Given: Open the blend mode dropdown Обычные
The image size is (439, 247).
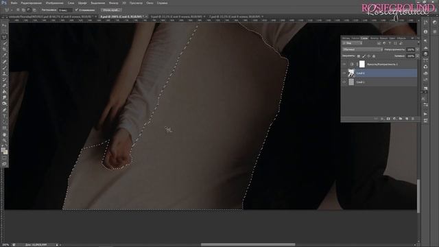Looking at the screenshot, I should pos(362,49).
